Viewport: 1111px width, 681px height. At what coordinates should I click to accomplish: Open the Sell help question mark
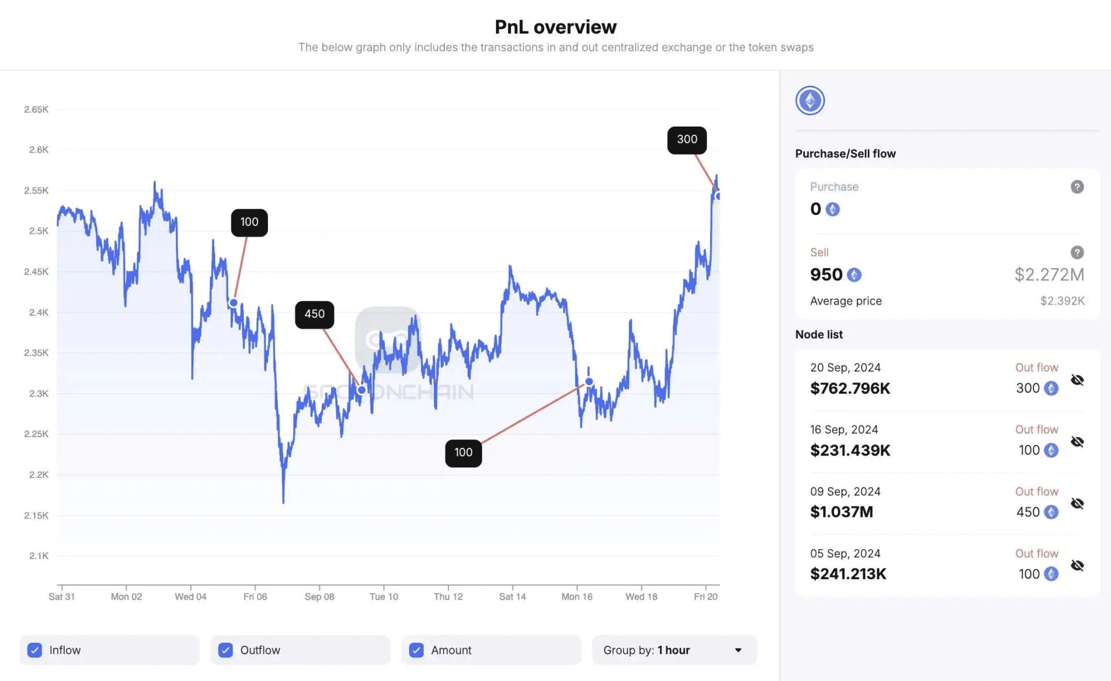coord(1077,253)
